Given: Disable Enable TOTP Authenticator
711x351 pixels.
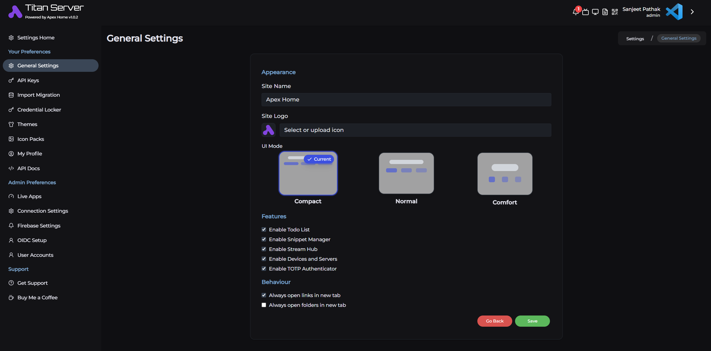Looking at the screenshot, I should click(264, 269).
